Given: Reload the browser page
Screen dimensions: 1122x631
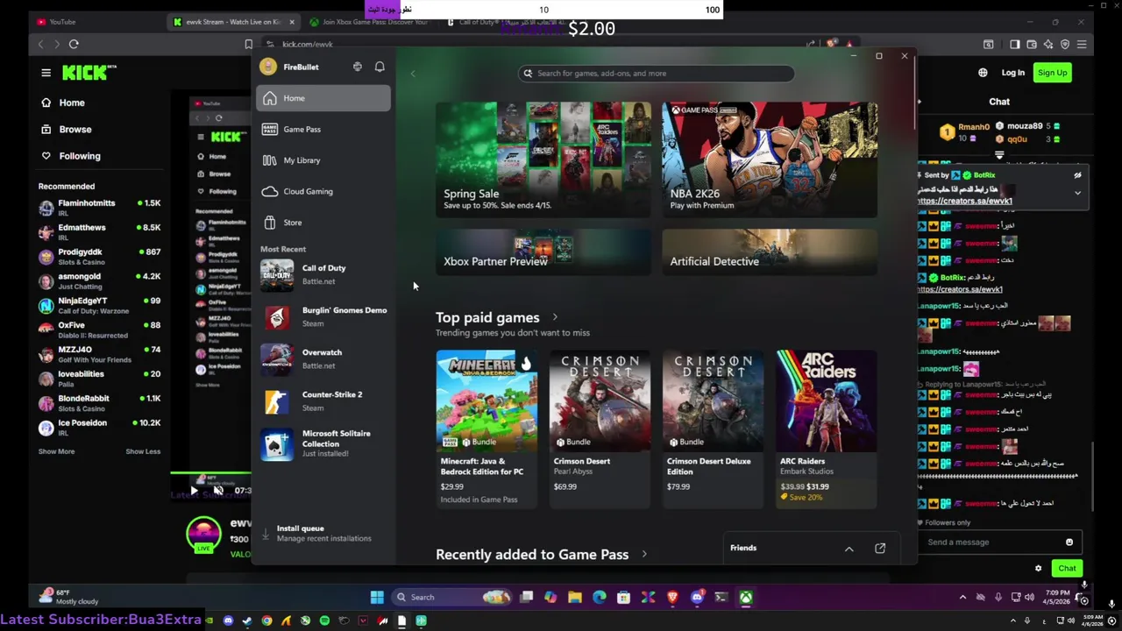Looking at the screenshot, I should (x=74, y=44).
